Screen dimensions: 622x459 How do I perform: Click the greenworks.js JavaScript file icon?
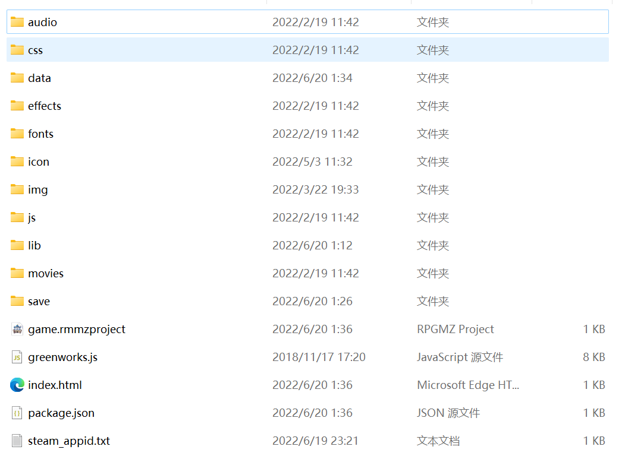point(17,357)
